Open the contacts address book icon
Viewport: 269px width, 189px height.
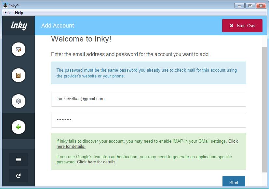pos(18,75)
